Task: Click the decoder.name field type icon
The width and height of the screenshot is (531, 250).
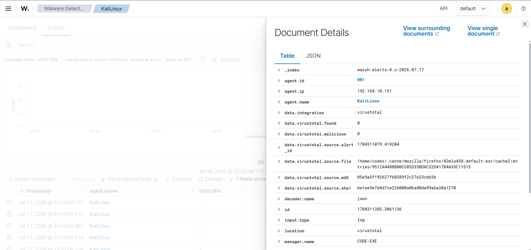Action: 279,199
